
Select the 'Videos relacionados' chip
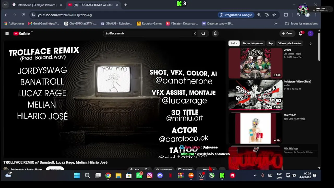click(x=290, y=43)
